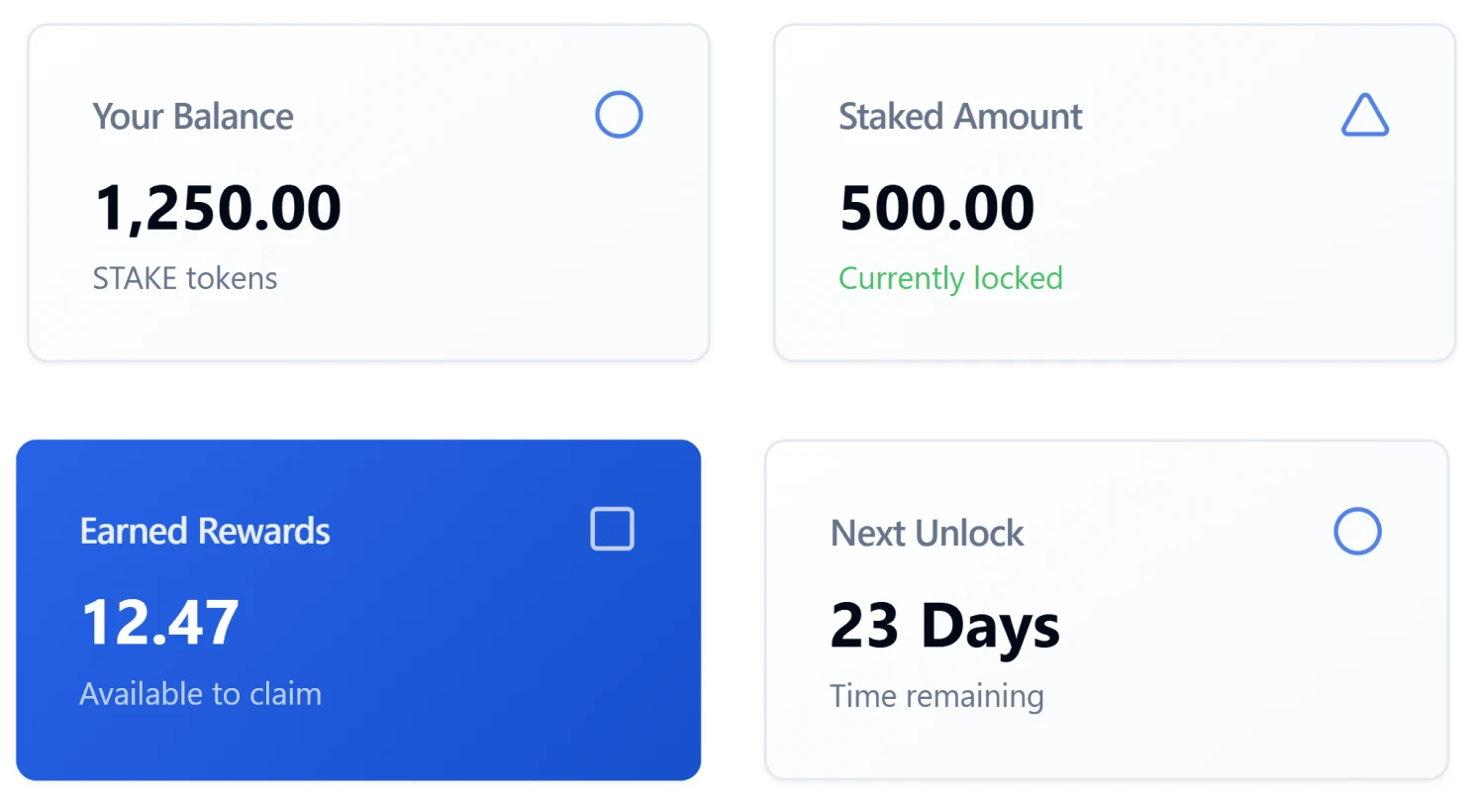
Task: Click the Available to claim text
Action: pos(200,693)
